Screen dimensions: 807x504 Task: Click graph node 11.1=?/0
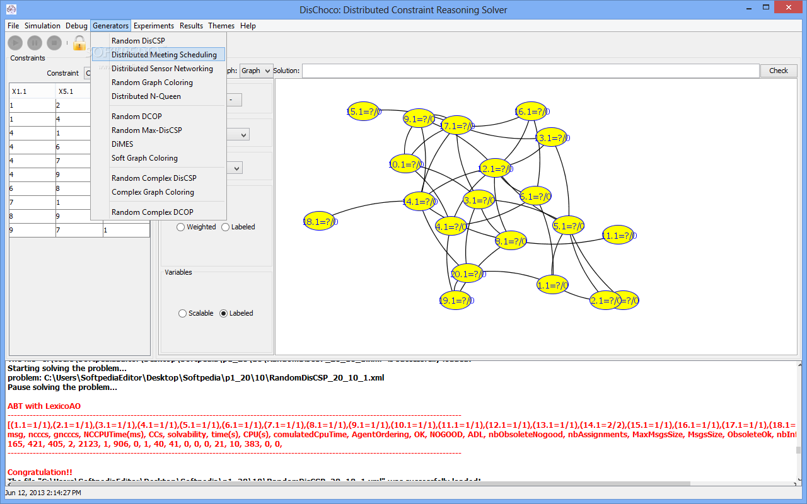point(618,236)
